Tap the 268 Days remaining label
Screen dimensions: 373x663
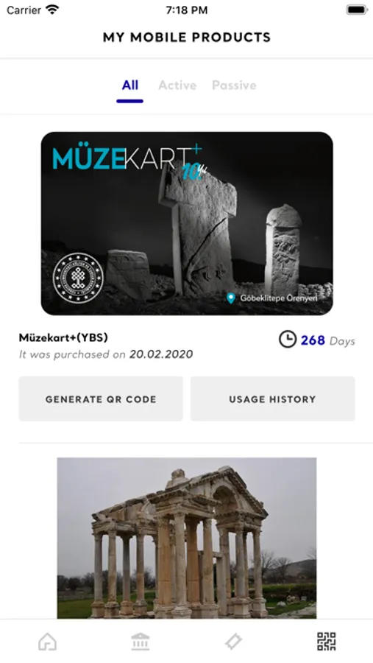[x=328, y=340]
